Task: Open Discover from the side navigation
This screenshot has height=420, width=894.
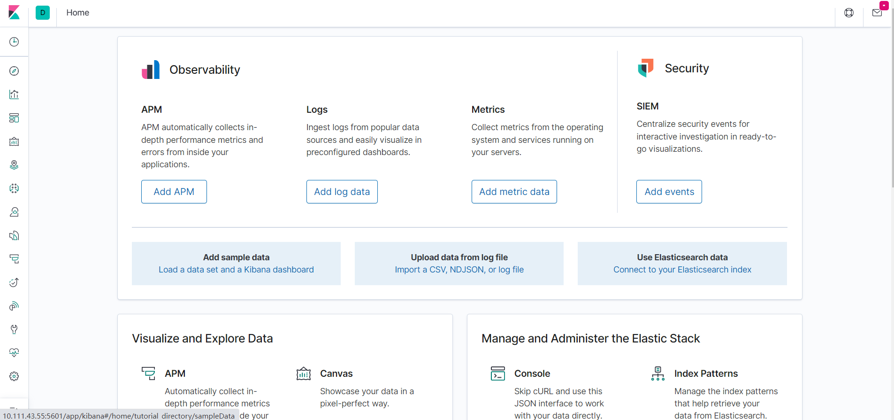Action: (14, 71)
